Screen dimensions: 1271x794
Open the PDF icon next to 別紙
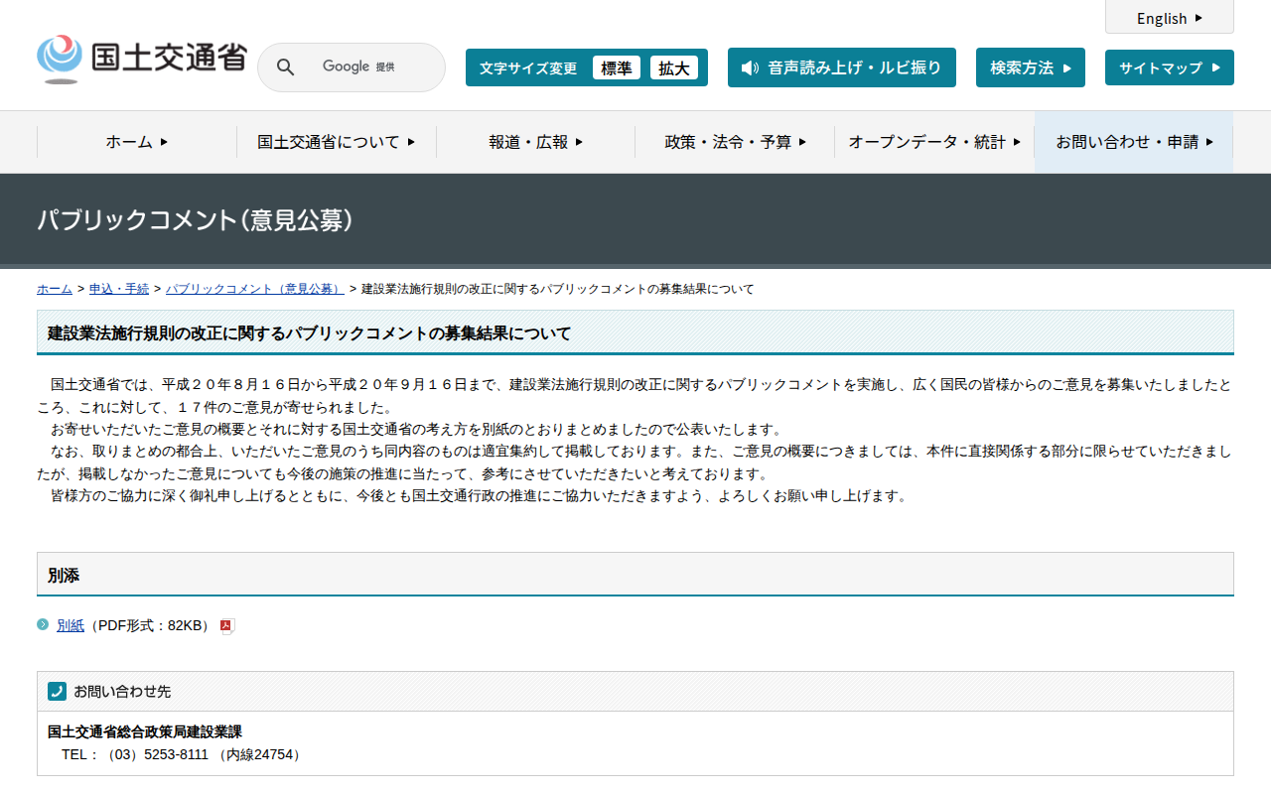[x=226, y=625]
